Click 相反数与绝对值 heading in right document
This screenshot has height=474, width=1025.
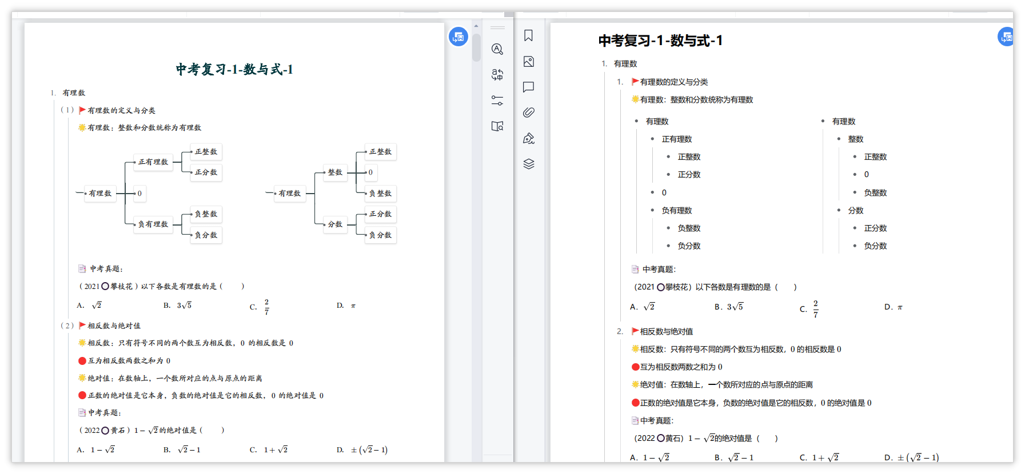[x=667, y=332]
